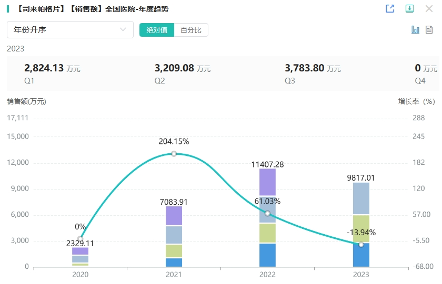442x284 pixels.
Task: Click the 0% growth point for 2020
Action: pyautogui.click(x=80, y=239)
